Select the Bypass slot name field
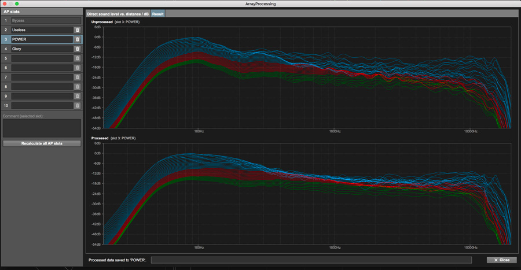 tap(46, 21)
